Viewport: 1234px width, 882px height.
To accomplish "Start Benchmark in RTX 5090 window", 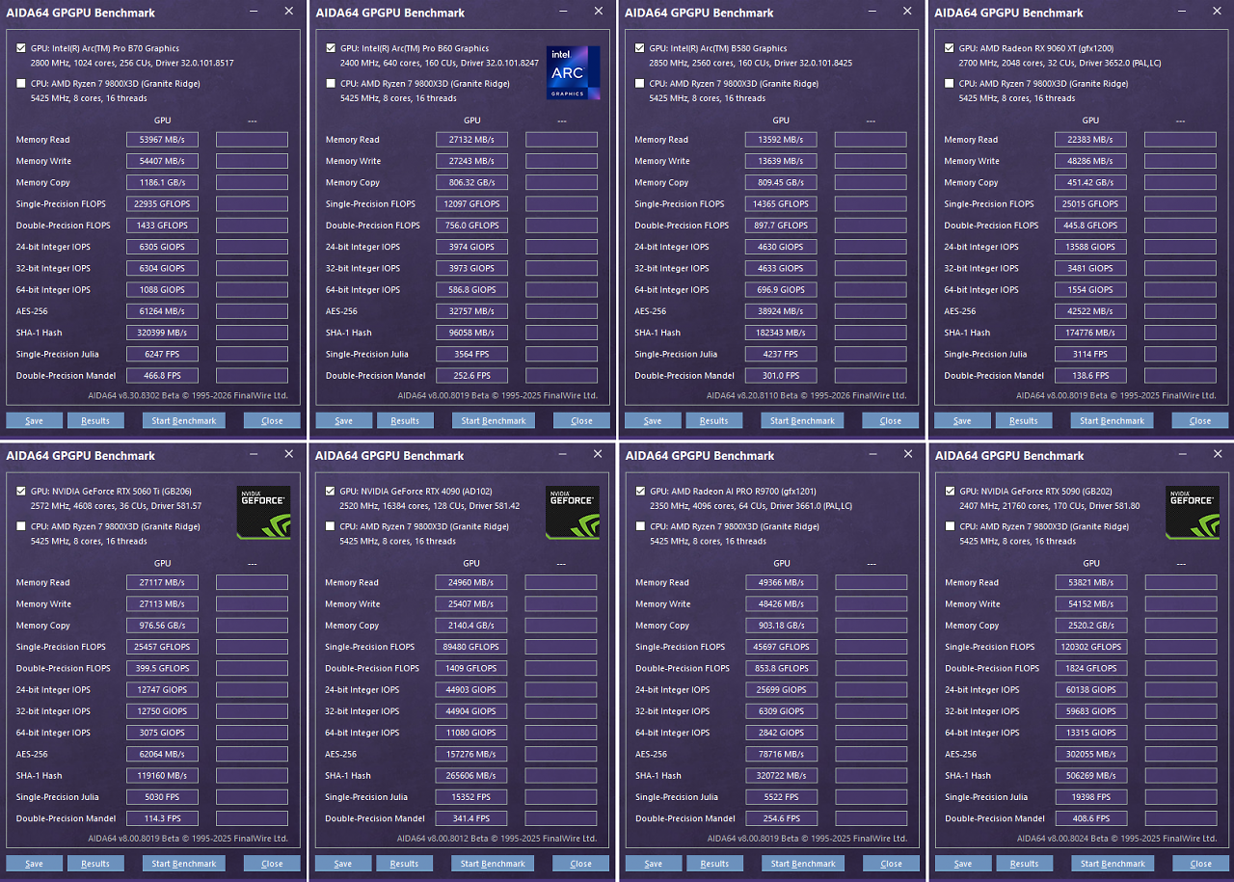I will pyautogui.click(x=1113, y=864).
